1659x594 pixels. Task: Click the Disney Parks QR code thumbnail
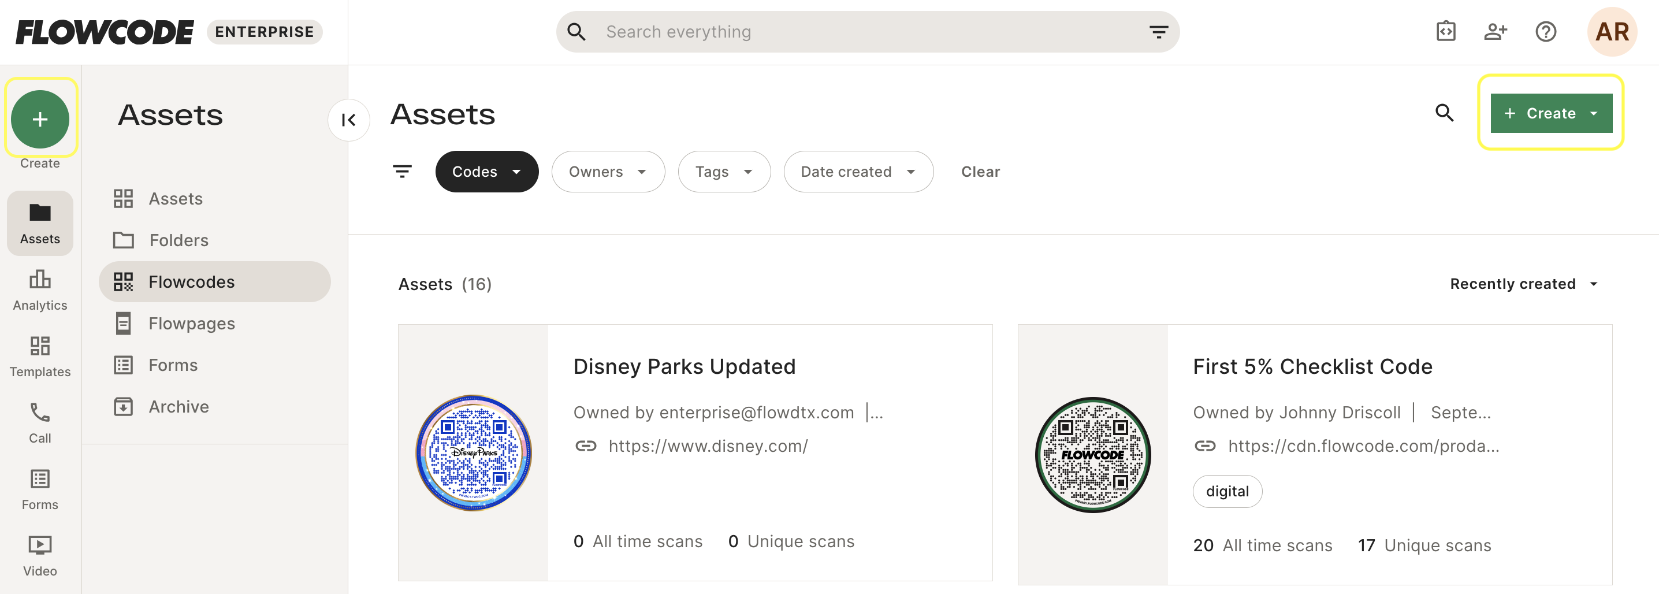(x=473, y=452)
